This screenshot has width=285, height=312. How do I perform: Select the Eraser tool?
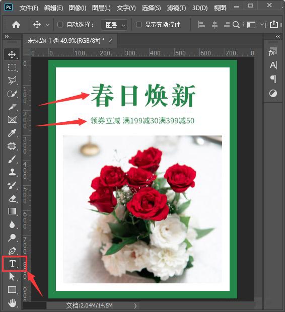pos(12,199)
